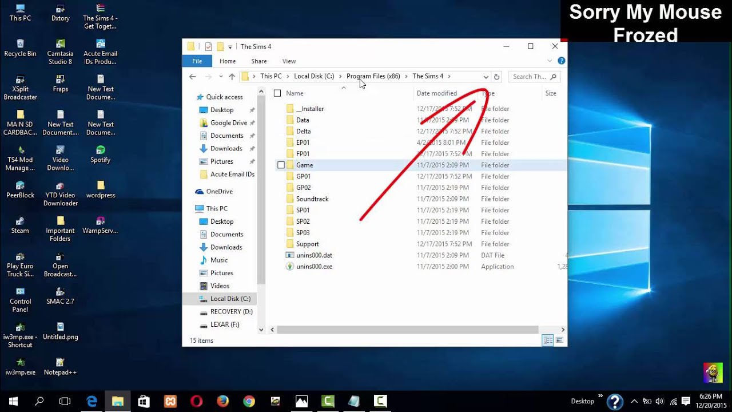Open the View ribbon tab
The width and height of the screenshot is (732, 412).
(289, 61)
